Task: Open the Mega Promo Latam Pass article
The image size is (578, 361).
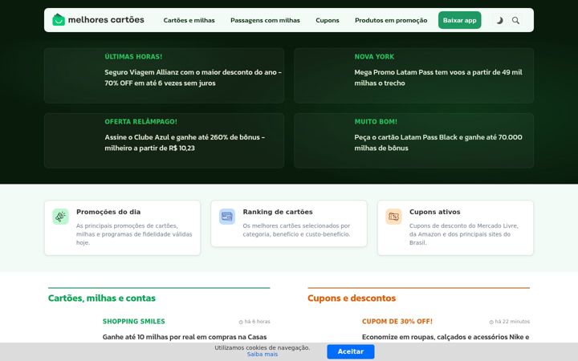Action: pos(438,78)
